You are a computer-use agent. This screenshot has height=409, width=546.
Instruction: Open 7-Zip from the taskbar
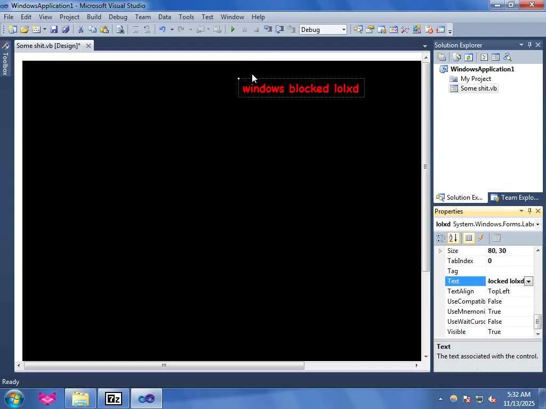(x=114, y=398)
